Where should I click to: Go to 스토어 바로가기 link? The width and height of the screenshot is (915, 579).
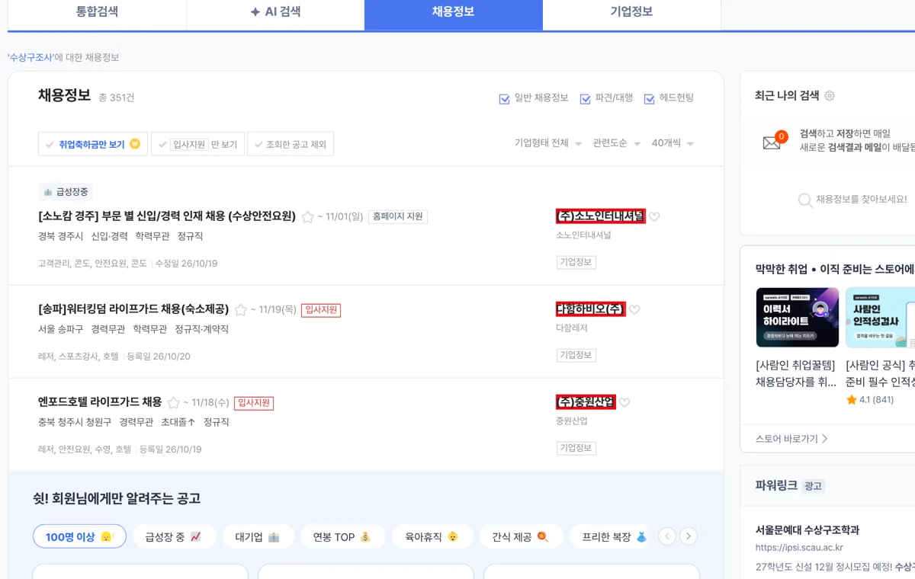[791, 439]
